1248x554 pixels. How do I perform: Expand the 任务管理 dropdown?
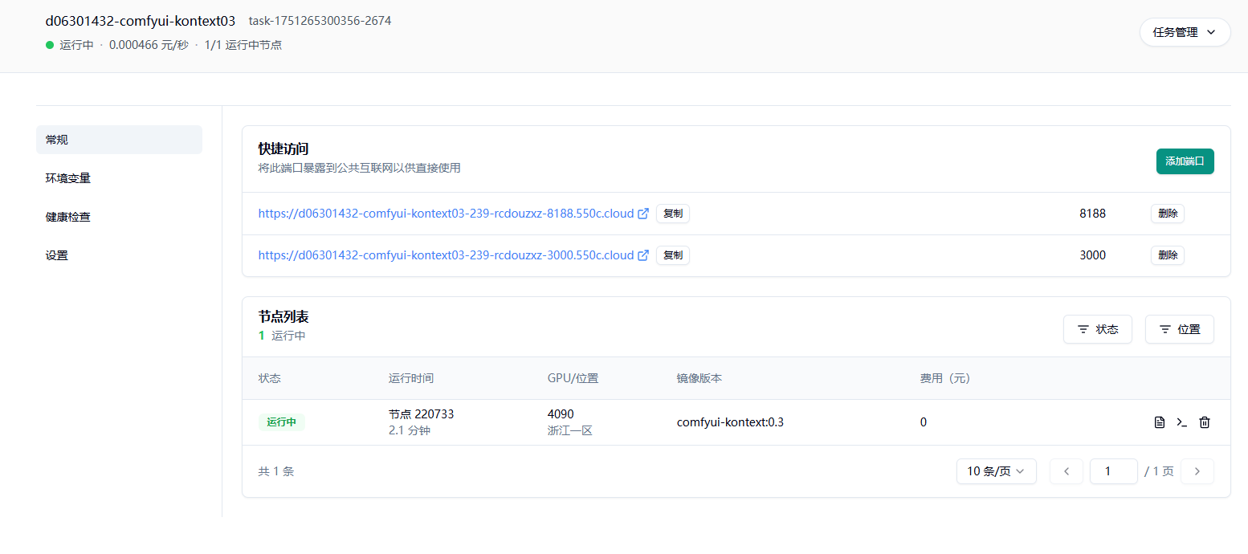[x=1185, y=32]
